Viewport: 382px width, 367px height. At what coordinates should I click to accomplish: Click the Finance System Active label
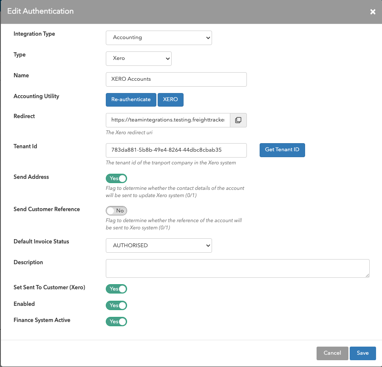click(x=42, y=320)
